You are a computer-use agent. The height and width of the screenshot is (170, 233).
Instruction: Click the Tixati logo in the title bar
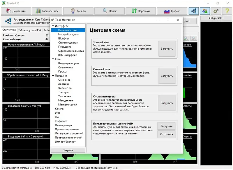tap(3, 3)
